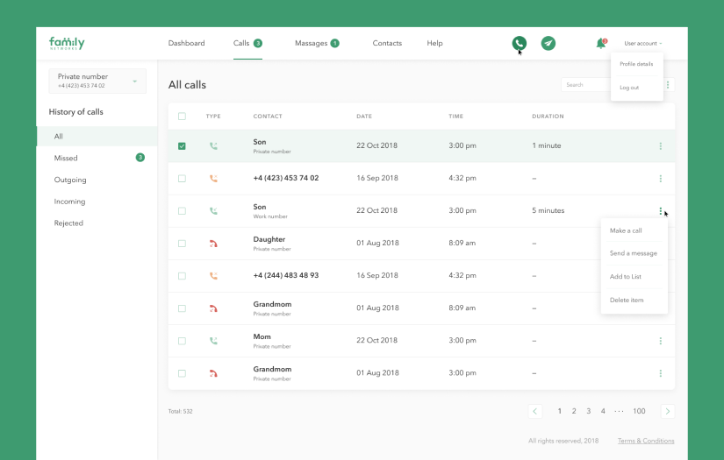Choose Log out from account menu

point(629,88)
